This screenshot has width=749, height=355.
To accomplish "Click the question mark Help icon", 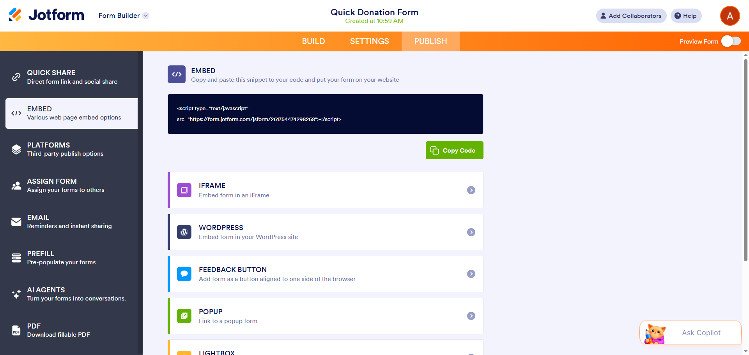I will pyautogui.click(x=678, y=16).
